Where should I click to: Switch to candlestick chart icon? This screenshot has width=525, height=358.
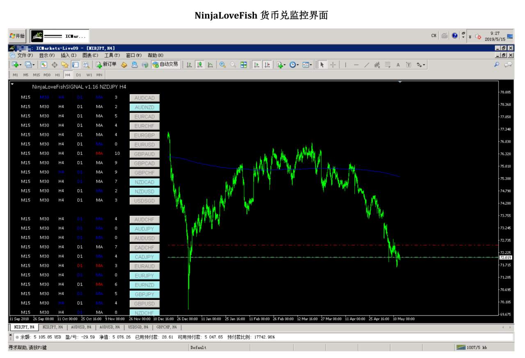coord(200,65)
